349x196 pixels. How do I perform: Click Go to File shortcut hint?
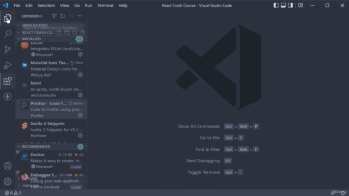click(209, 138)
